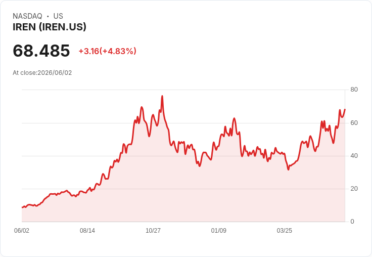
Task: Open the IREN (IREN.US) stock title
Action: click(50, 27)
